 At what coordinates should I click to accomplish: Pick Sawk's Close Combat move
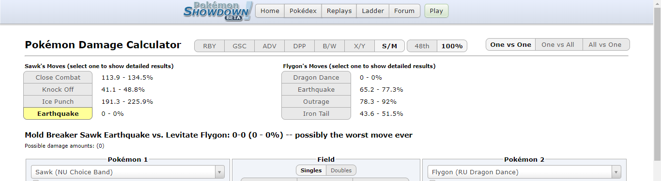(x=58, y=77)
